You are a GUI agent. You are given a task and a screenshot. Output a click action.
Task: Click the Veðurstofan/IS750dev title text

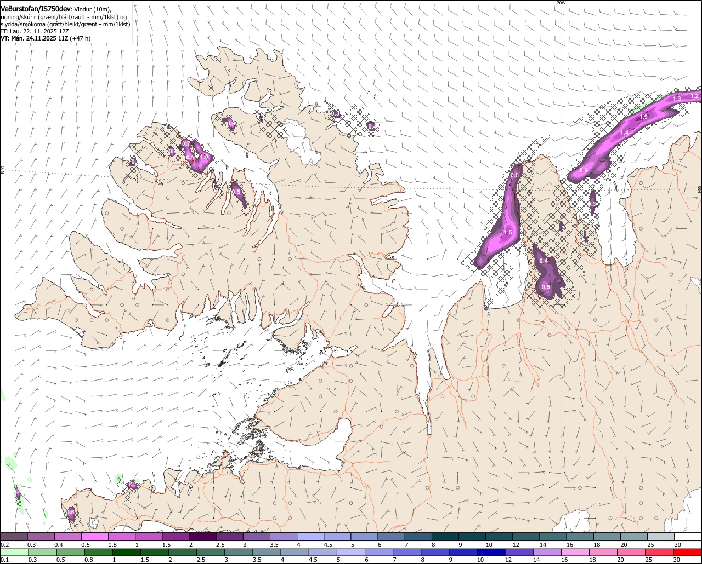click(36, 8)
